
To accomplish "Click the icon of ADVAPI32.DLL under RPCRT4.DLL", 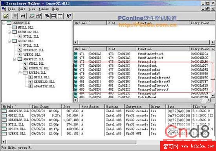I will click(x=31, y=86).
